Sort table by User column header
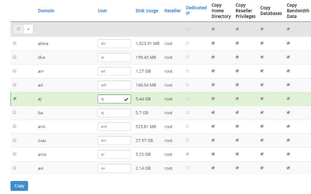Screen dimensions: 311x194 pyautogui.click(x=102, y=10)
